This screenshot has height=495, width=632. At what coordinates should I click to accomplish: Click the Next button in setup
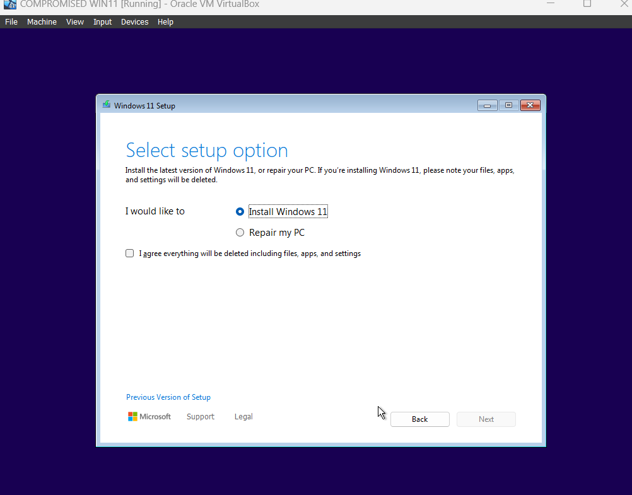[486, 419]
